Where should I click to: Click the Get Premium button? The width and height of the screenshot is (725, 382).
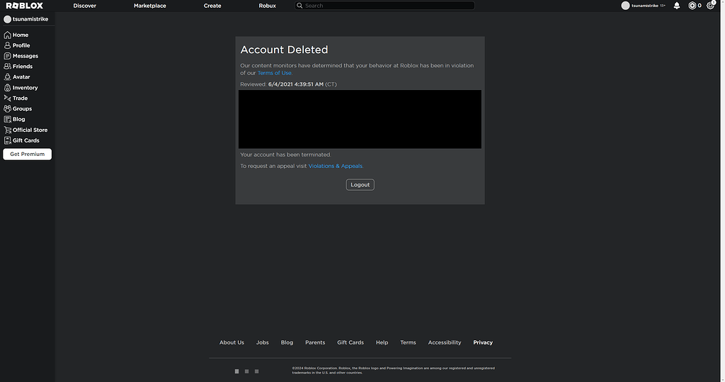click(x=28, y=155)
